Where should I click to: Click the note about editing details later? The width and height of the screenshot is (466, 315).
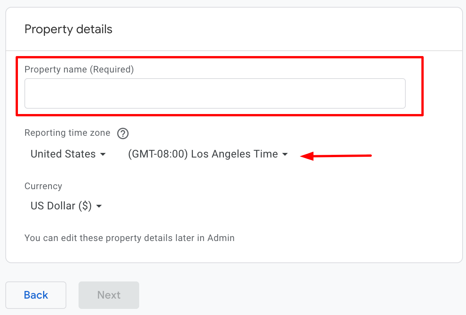(x=129, y=238)
